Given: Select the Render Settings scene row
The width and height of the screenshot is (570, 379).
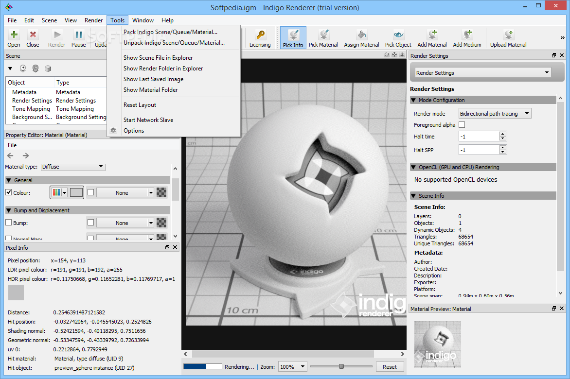Looking at the screenshot, I should point(55,101).
